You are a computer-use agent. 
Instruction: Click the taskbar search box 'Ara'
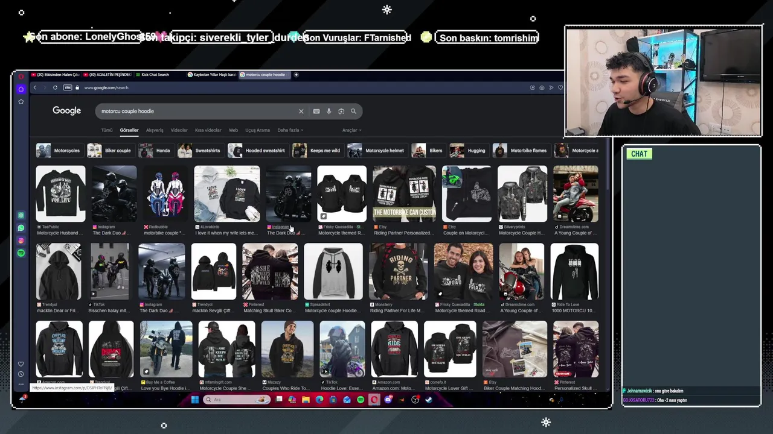tap(237, 400)
